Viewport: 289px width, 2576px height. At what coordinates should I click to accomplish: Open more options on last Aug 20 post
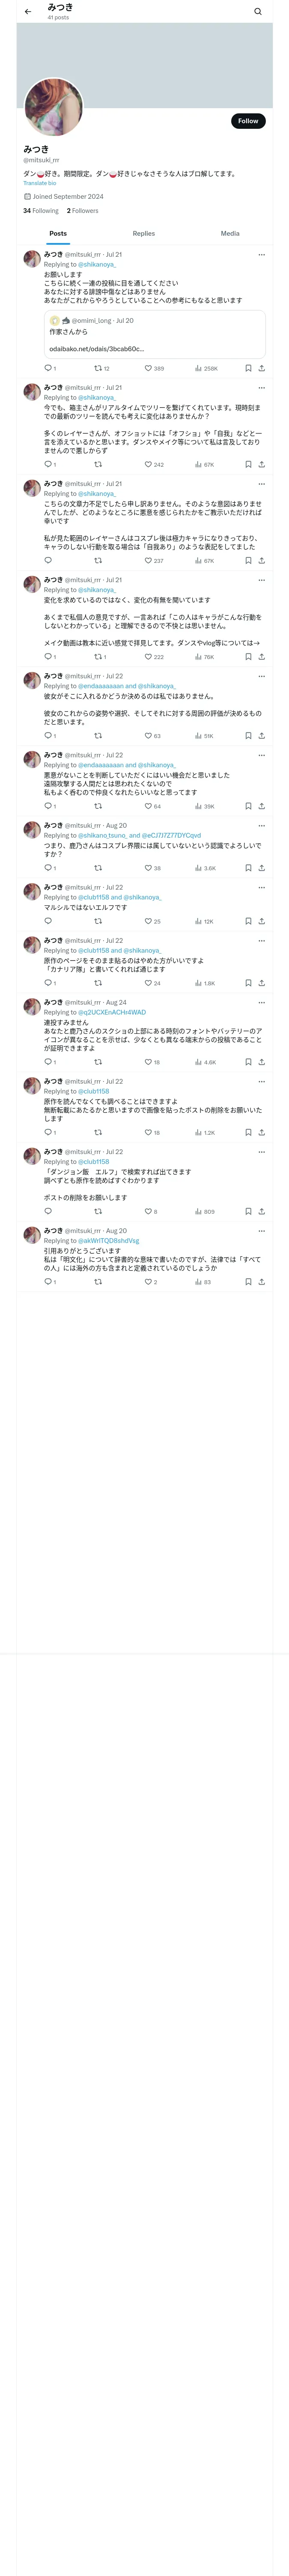[x=261, y=1231]
